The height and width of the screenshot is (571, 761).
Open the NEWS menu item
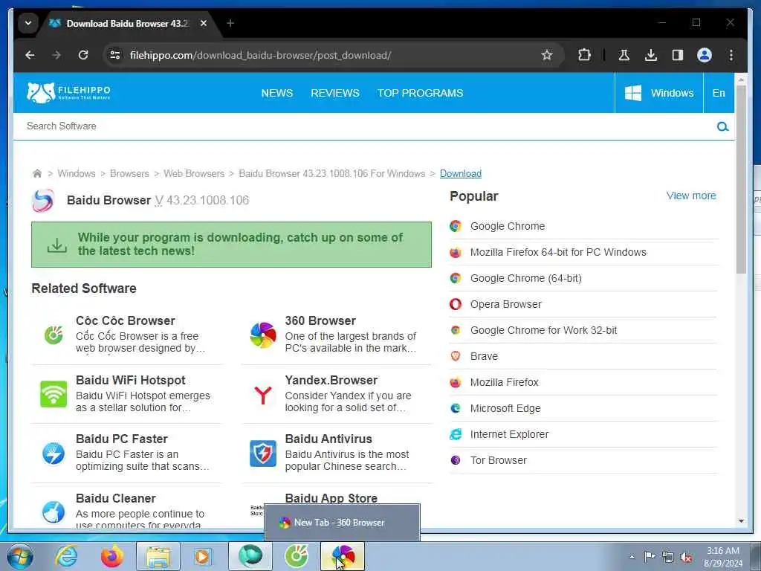(277, 93)
